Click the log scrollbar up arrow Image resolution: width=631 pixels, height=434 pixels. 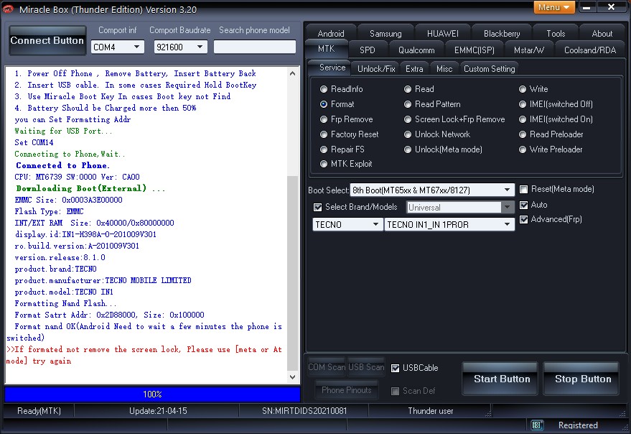pos(293,73)
